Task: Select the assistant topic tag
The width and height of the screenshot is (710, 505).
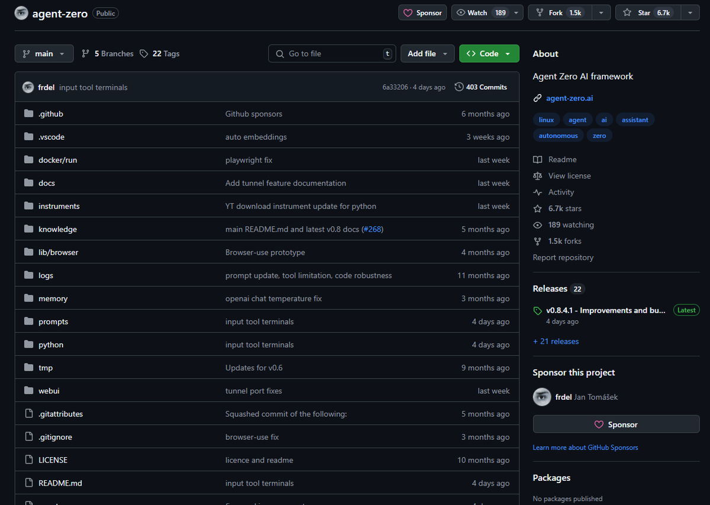Action: point(635,120)
